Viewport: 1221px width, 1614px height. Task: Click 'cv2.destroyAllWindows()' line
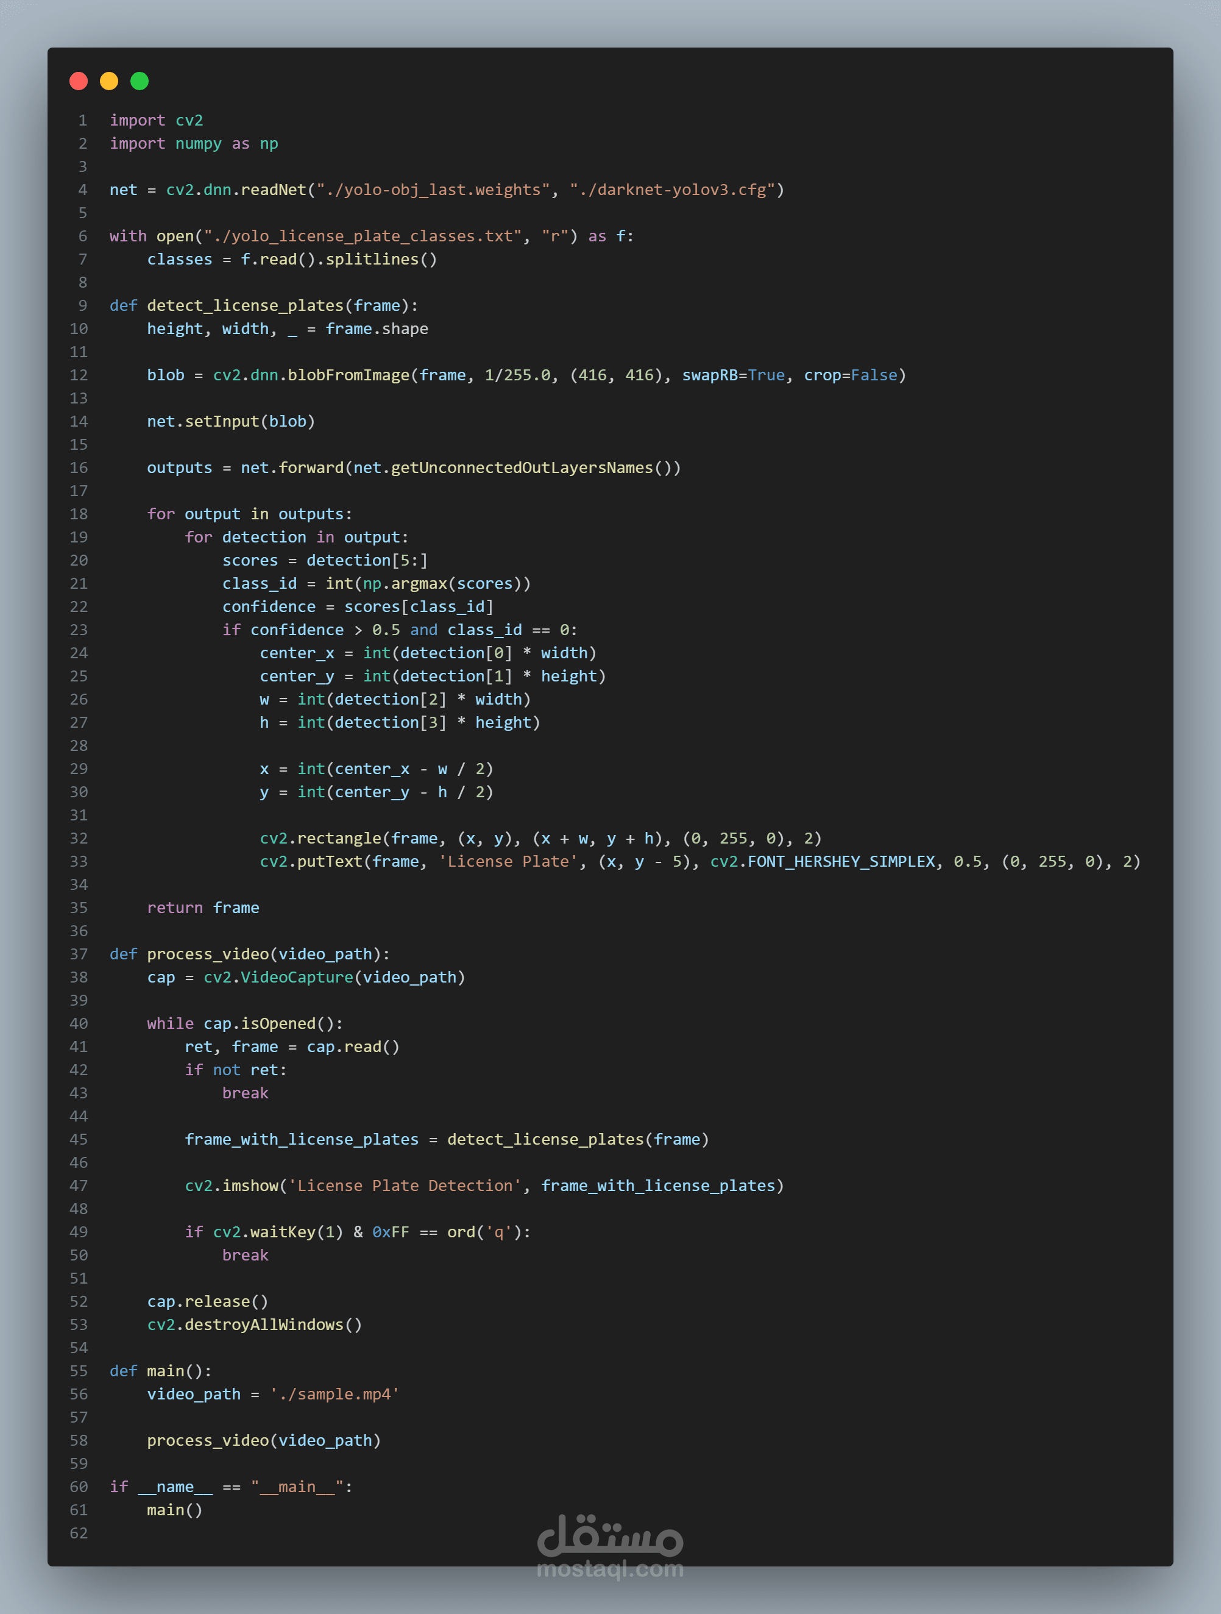(x=255, y=1325)
